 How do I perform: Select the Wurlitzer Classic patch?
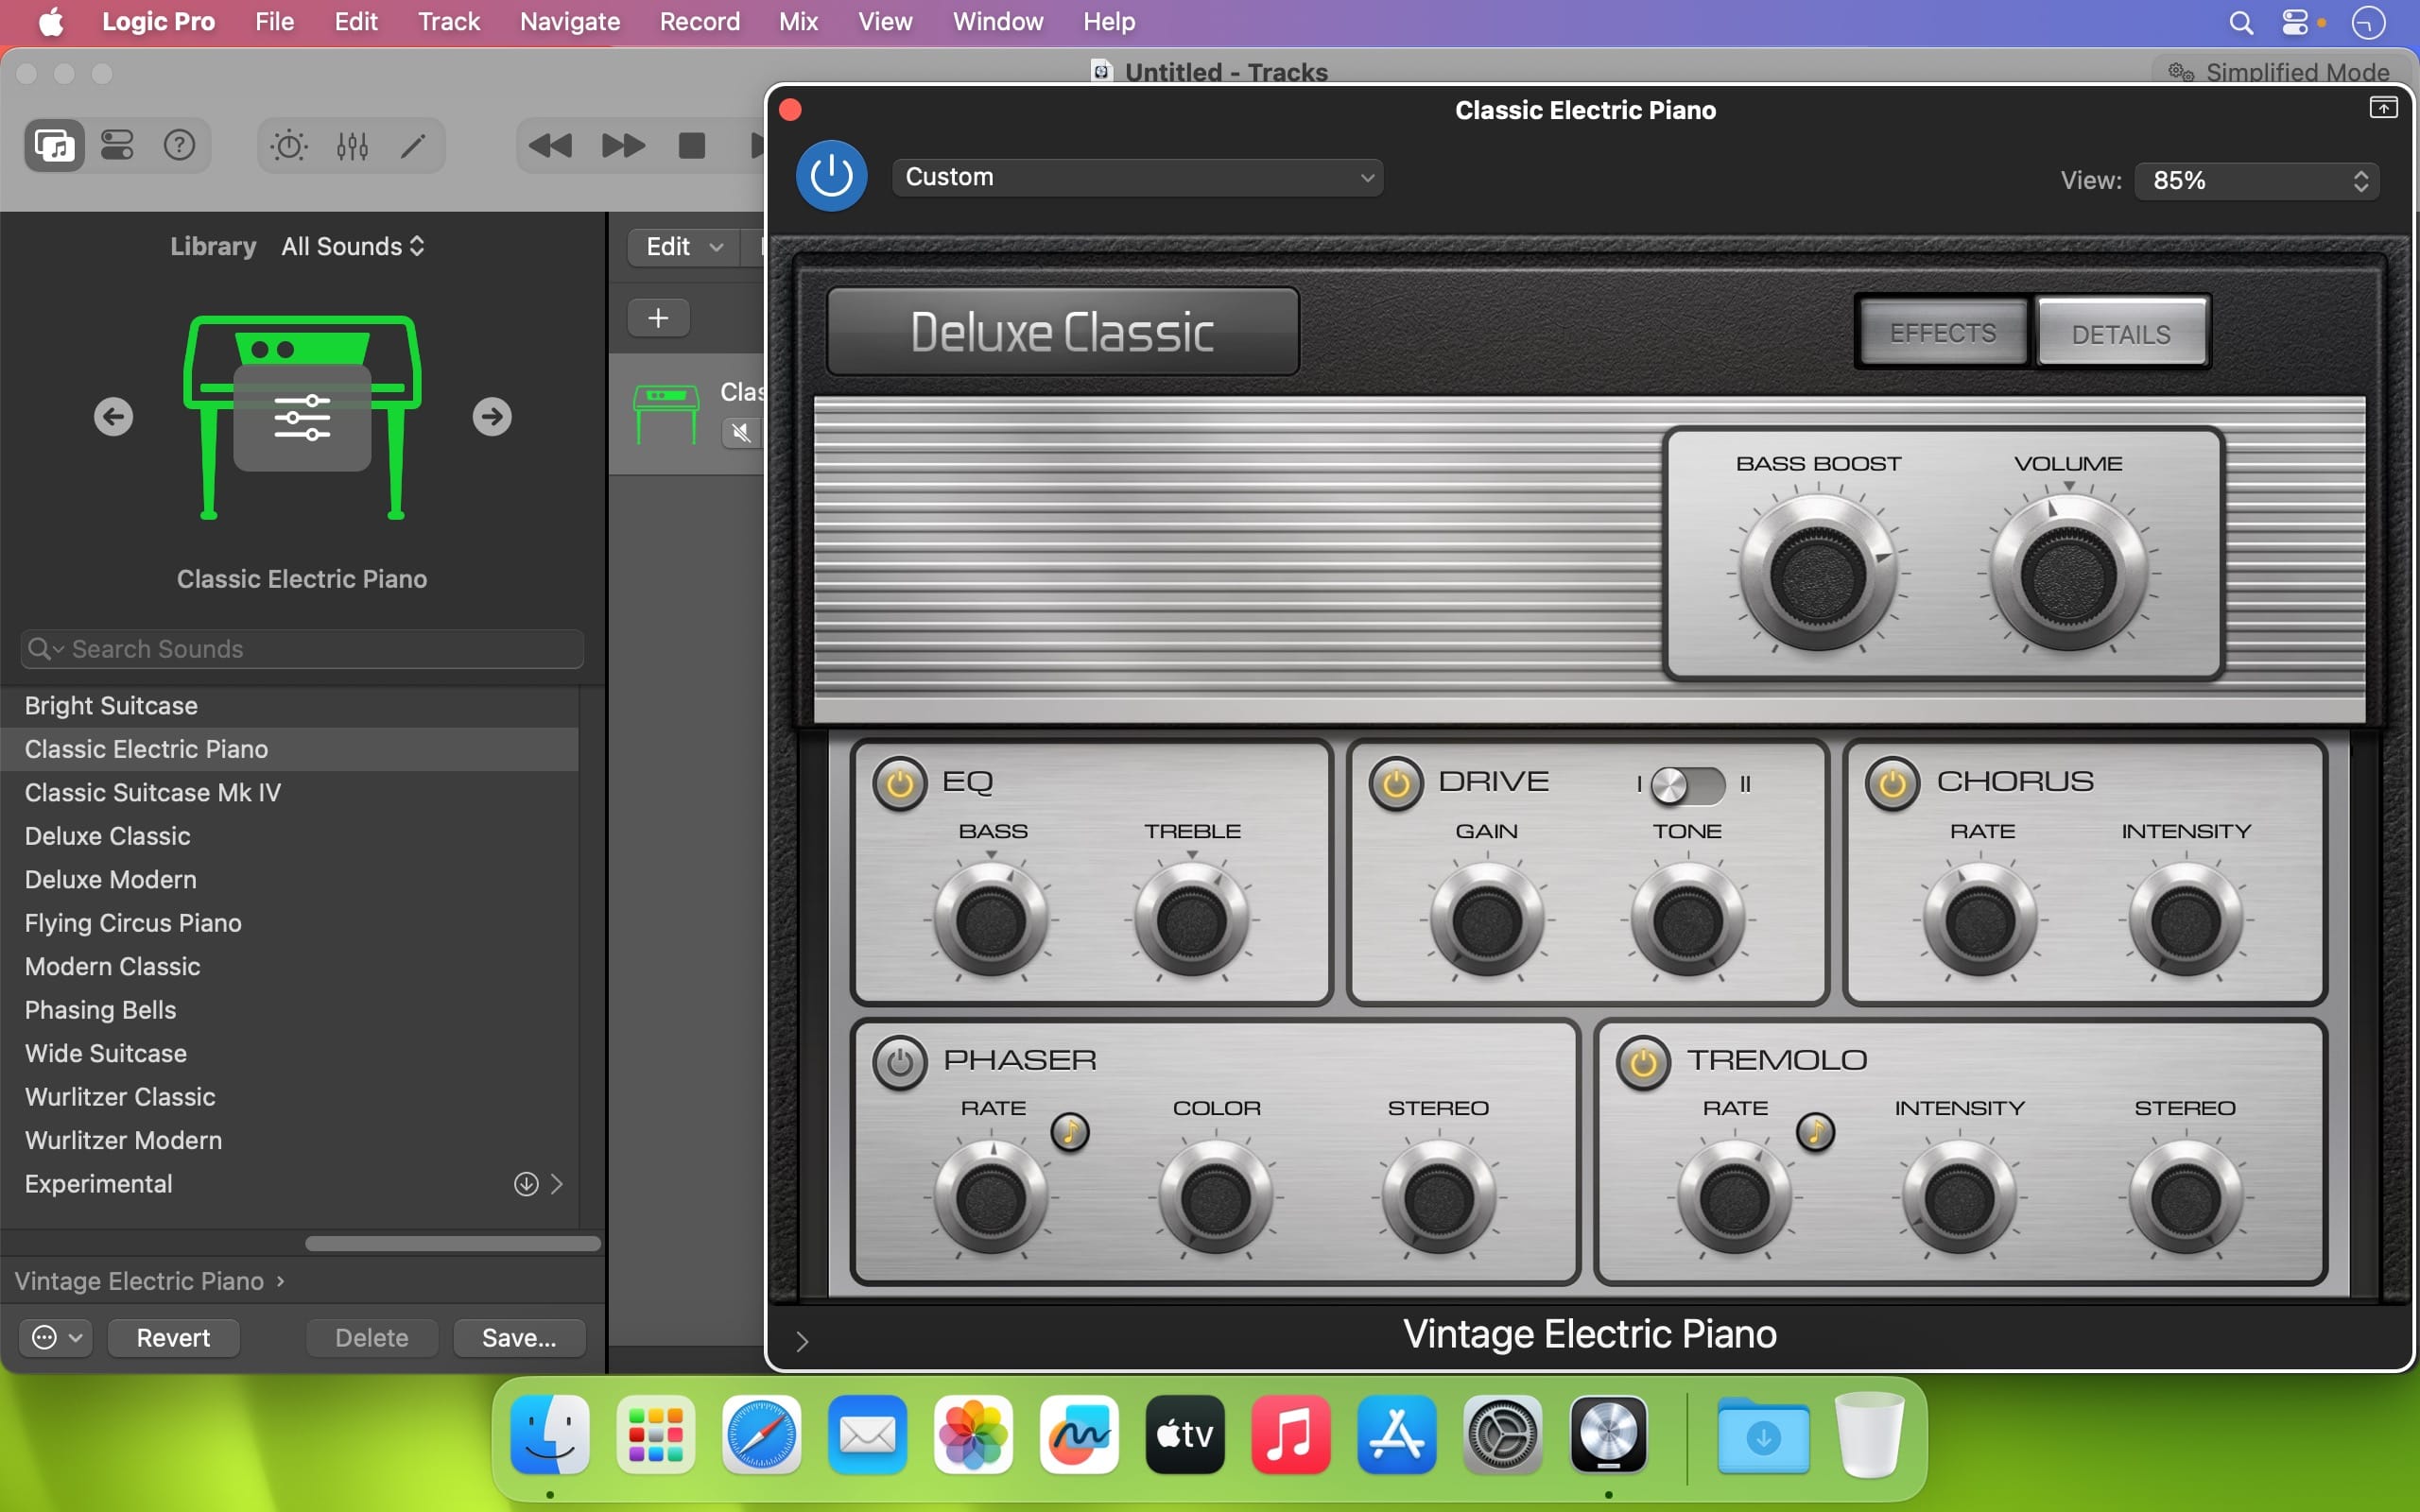pos(290,1097)
